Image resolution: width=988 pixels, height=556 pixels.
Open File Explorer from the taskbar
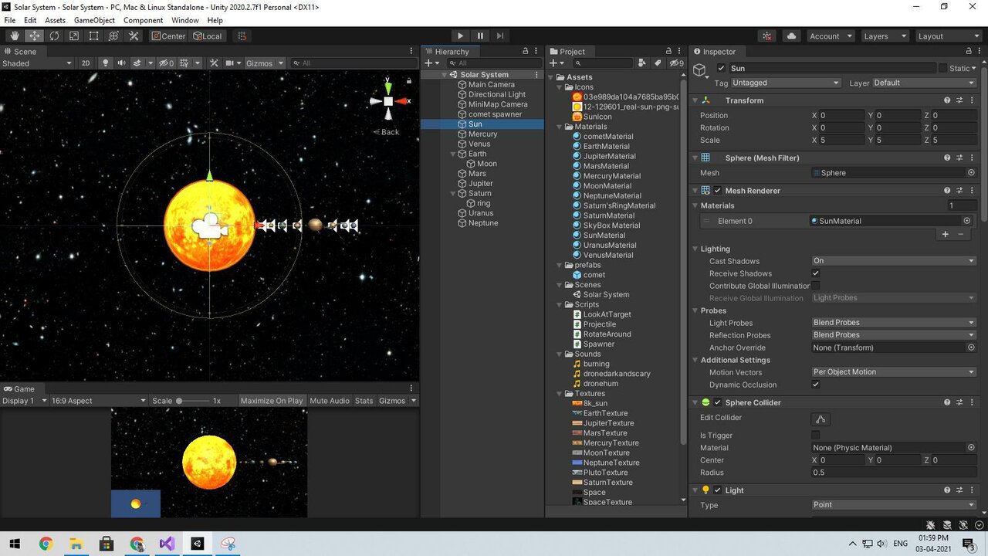pos(76,544)
